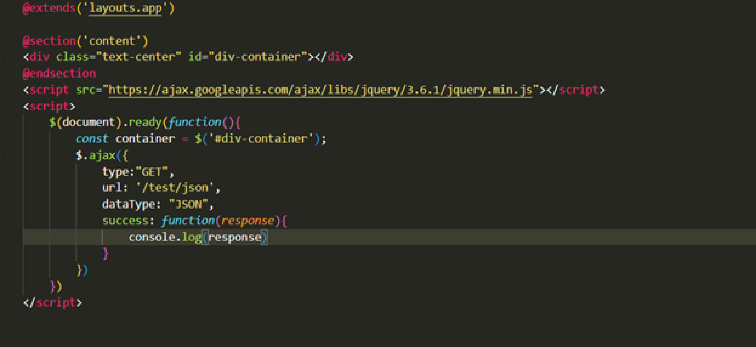756x347 pixels.
Task: Click the success callback keyword
Action: coord(125,221)
